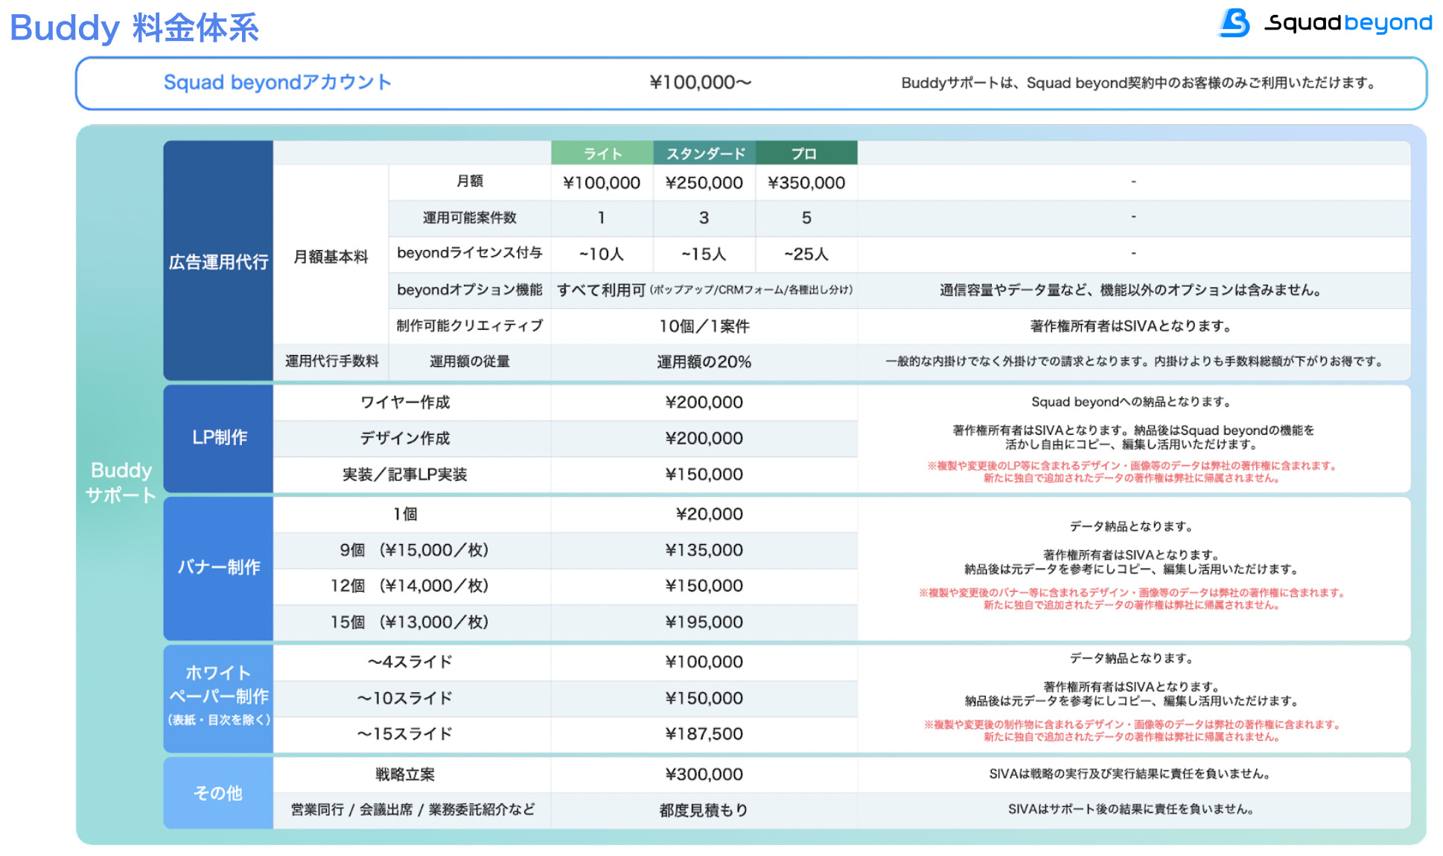This screenshot has width=1443, height=856.
Task: Select the ライト plan header
Action: click(602, 153)
